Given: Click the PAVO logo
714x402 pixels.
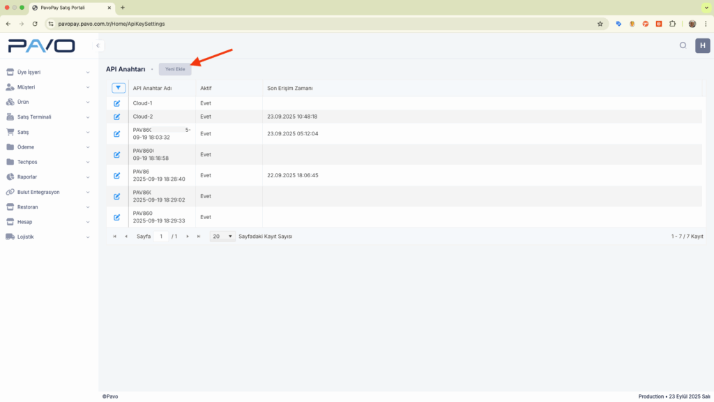Looking at the screenshot, I should pyautogui.click(x=41, y=46).
